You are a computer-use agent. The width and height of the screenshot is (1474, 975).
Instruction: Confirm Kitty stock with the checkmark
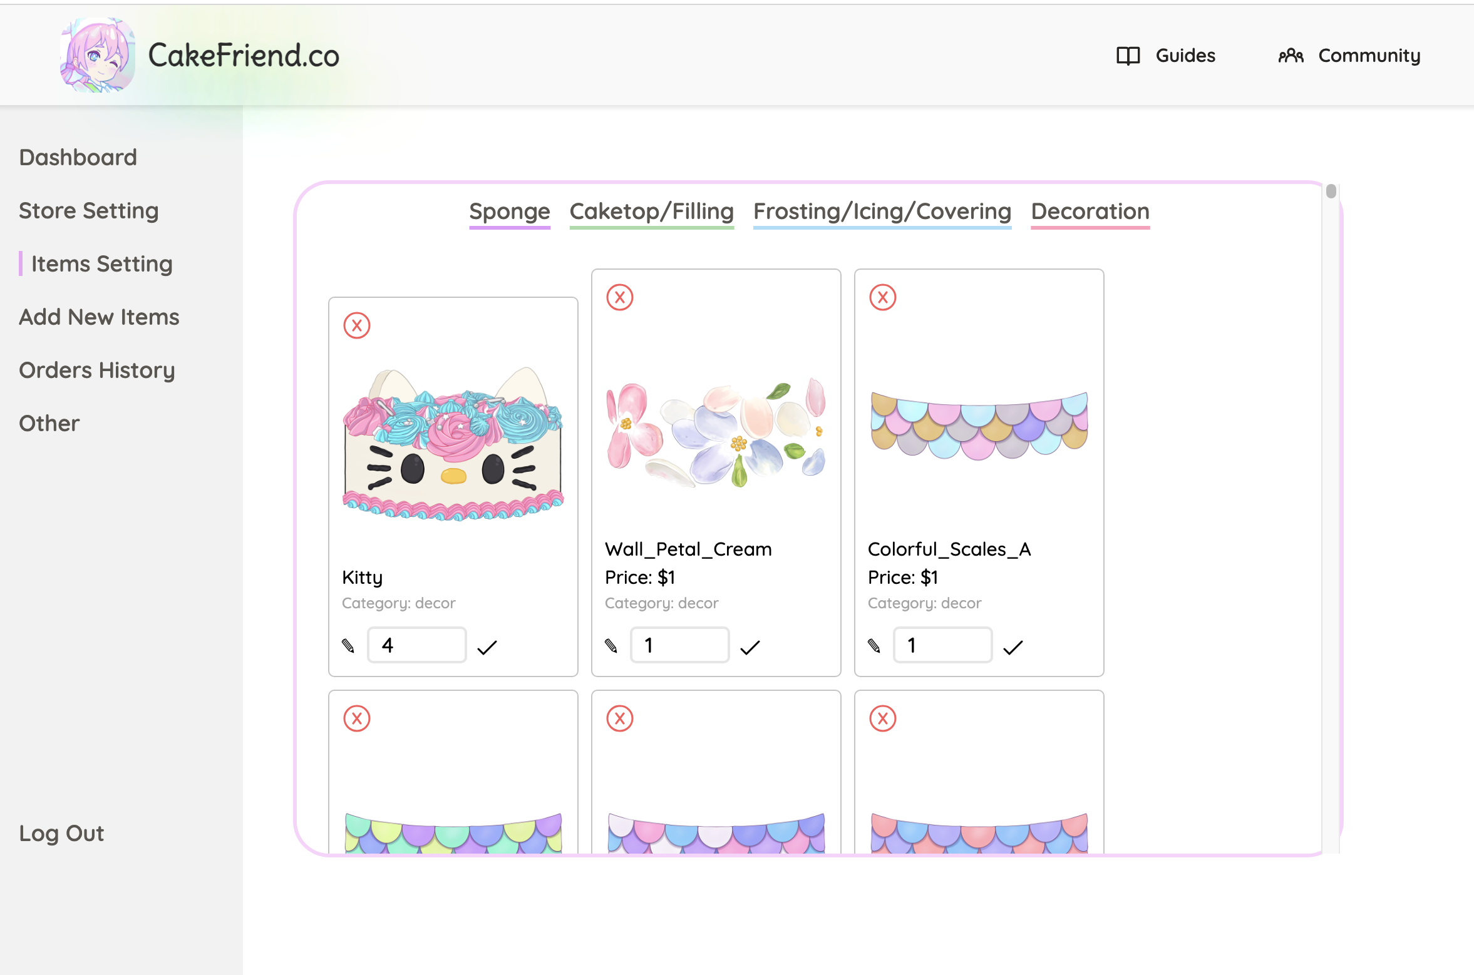[488, 646]
